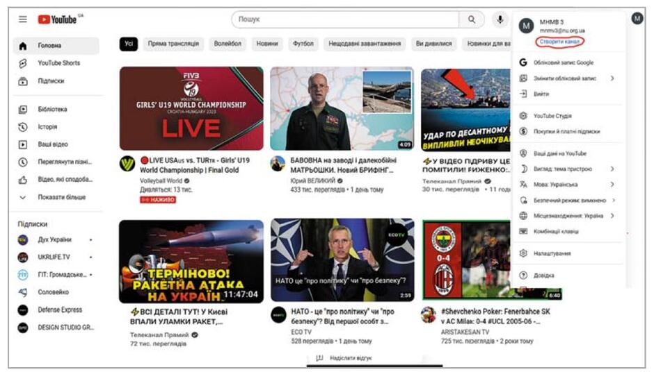Select the Усі filter chip
The height and width of the screenshot is (372, 654).
tap(129, 44)
